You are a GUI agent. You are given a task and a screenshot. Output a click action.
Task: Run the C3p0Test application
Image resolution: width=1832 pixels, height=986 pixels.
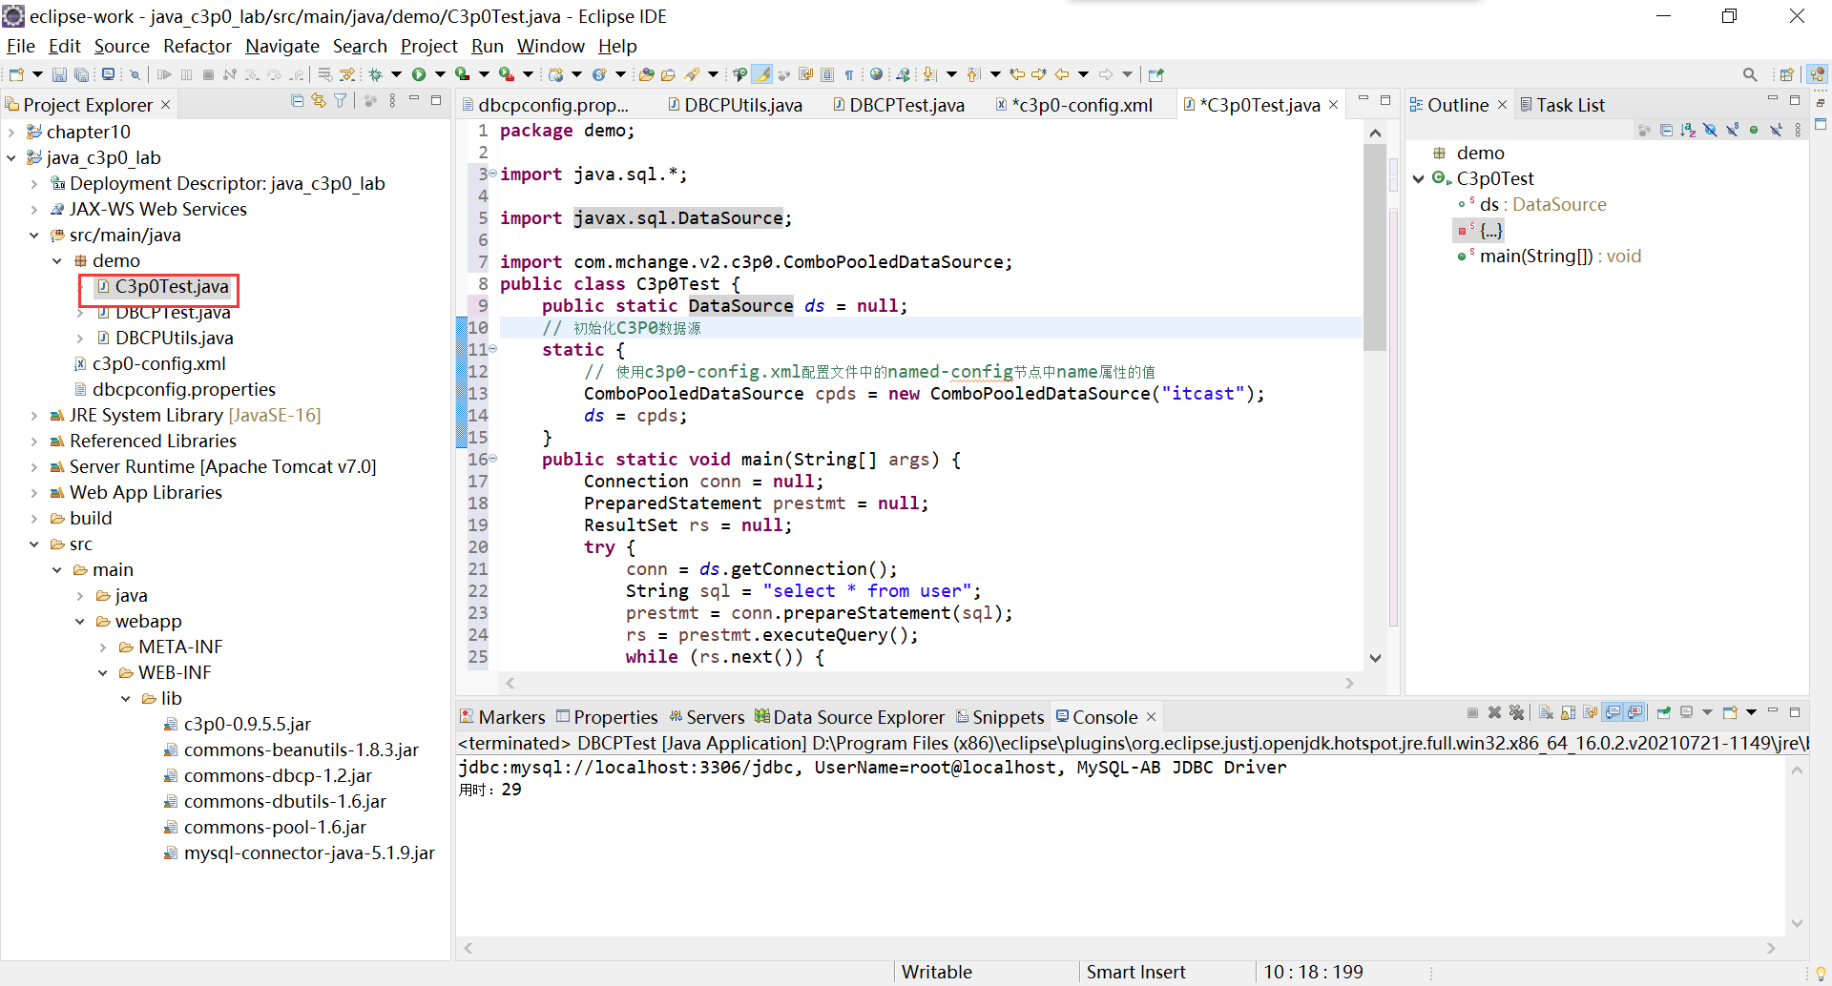point(420,73)
